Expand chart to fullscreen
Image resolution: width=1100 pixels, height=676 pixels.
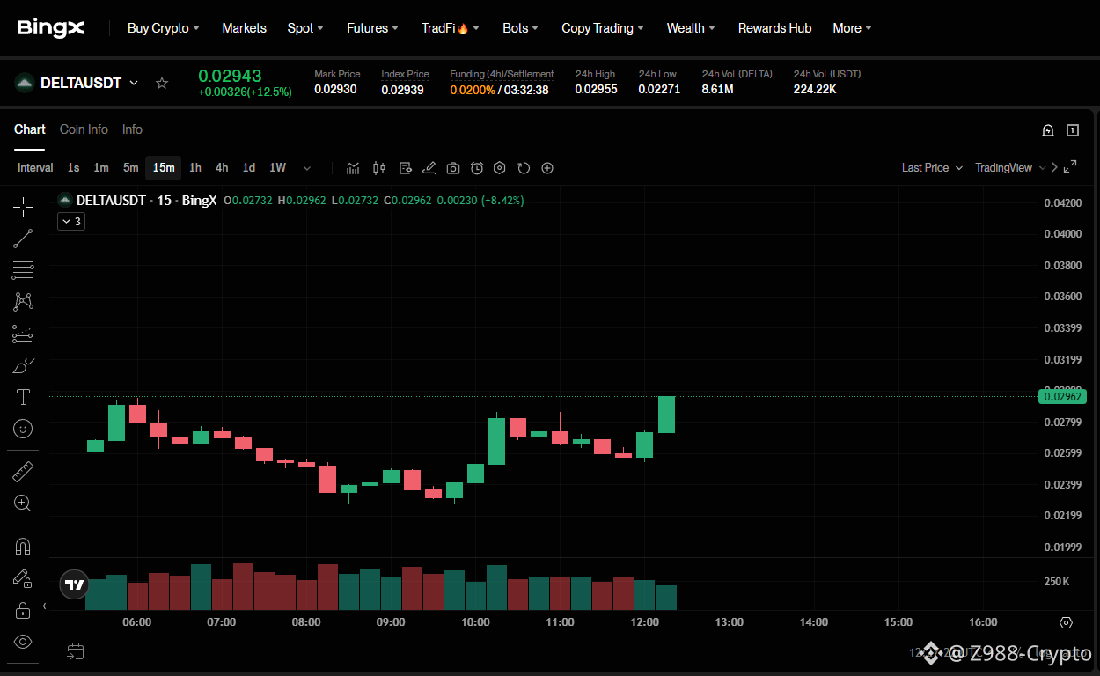[x=1070, y=167]
